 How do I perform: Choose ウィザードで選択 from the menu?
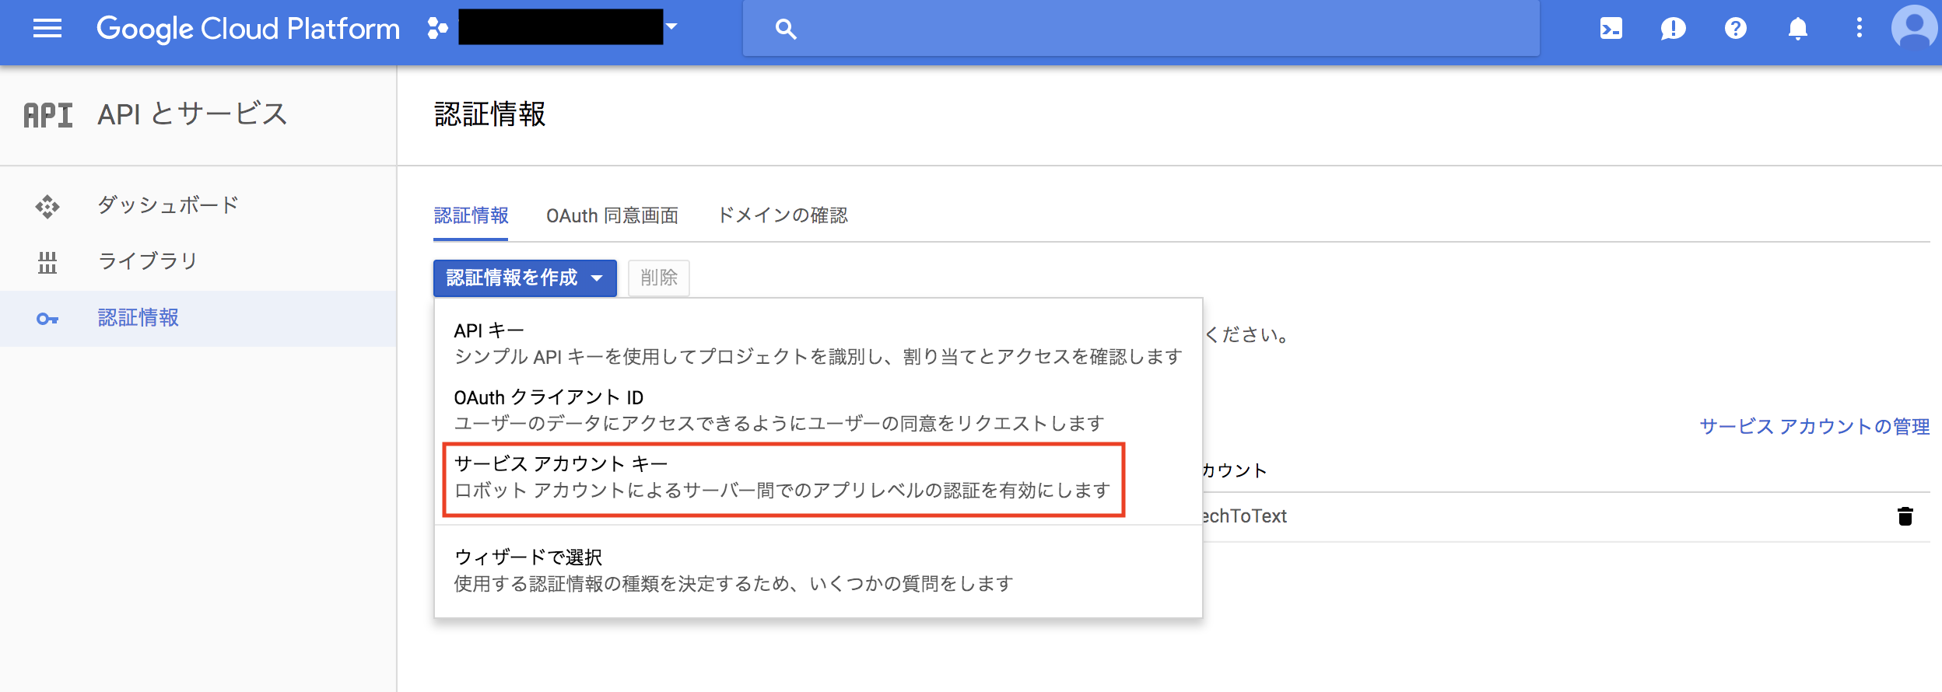[819, 570]
